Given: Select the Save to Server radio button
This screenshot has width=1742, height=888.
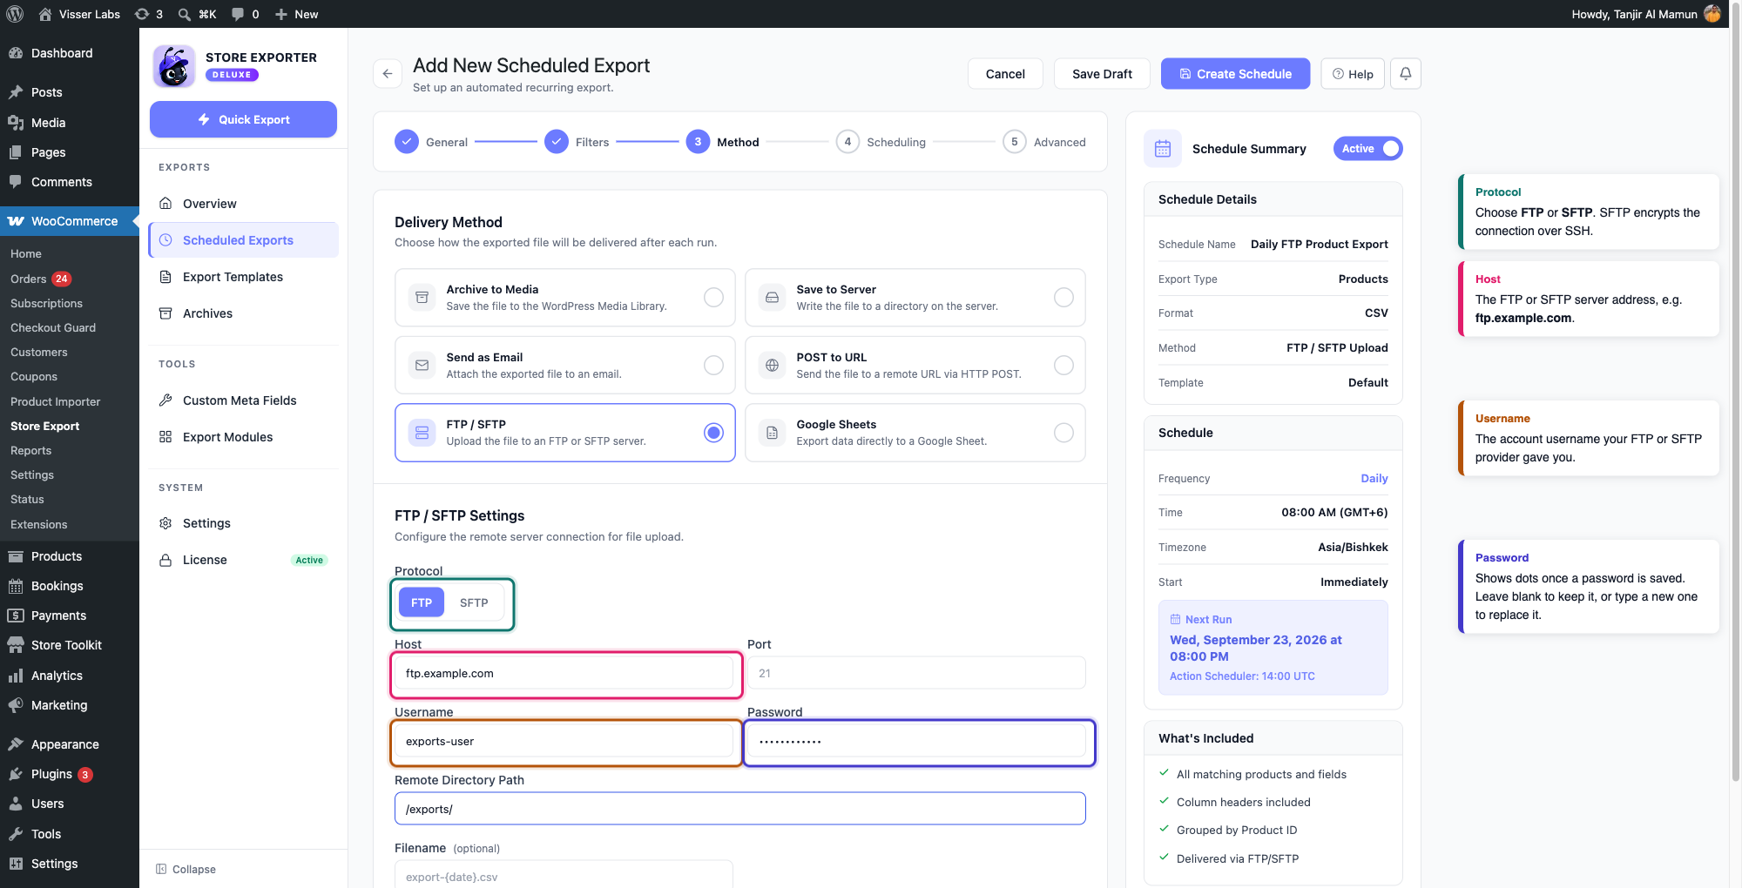Looking at the screenshot, I should [x=1063, y=298].
